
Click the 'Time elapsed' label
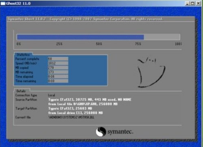[24, 76]
